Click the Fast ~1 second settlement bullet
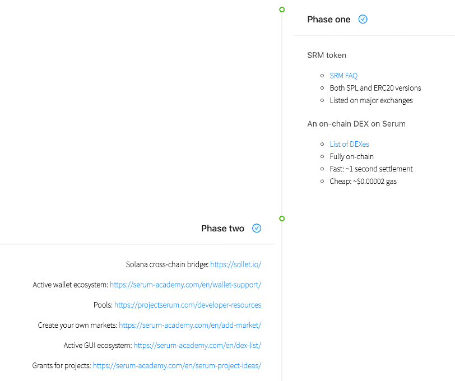 371,169
